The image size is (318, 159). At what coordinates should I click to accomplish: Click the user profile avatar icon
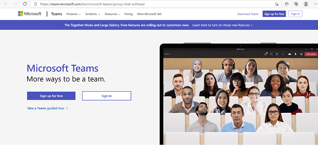[306, 4]
